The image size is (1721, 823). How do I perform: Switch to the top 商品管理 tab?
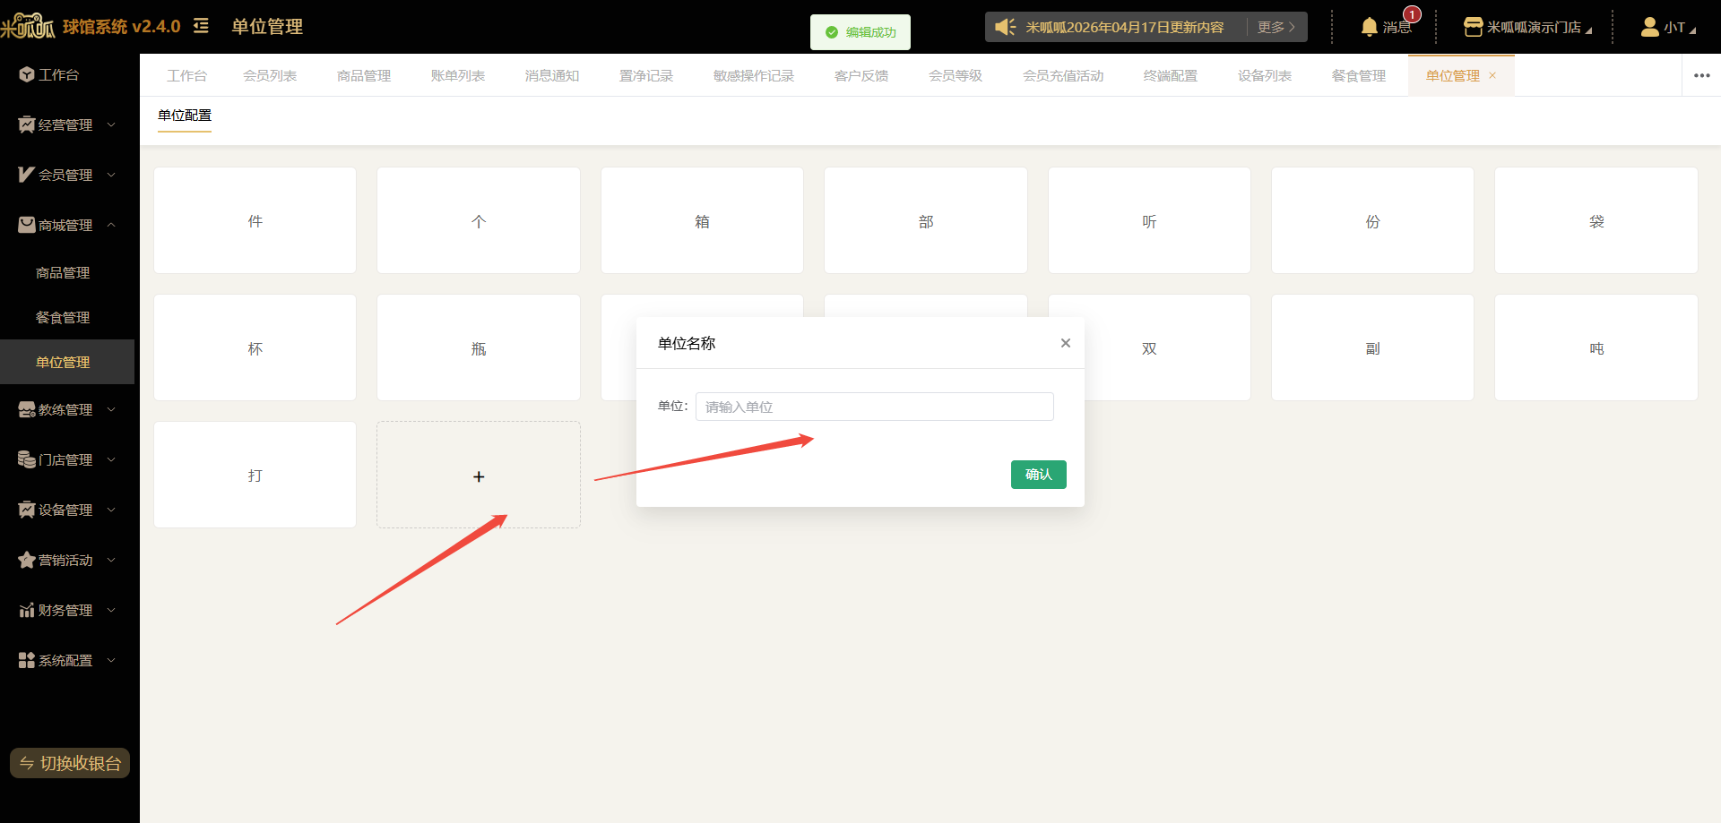click(x=364, y=76)
